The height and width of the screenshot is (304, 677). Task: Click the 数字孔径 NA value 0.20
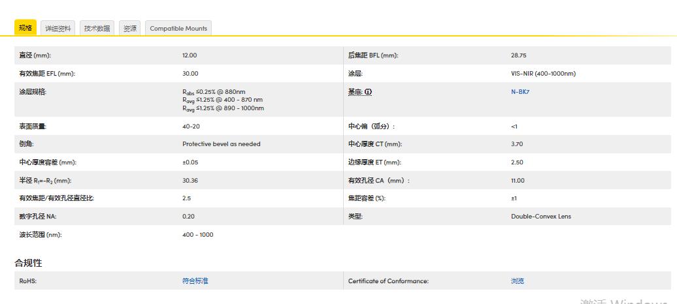(188, 217)
